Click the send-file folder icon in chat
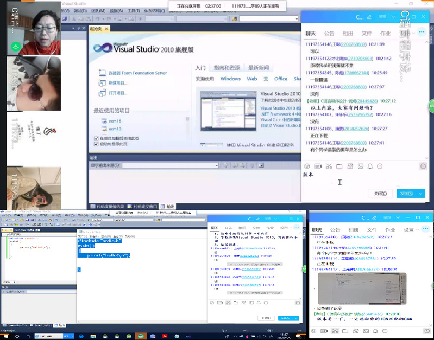The image size is (434, 340). (339, 166)
